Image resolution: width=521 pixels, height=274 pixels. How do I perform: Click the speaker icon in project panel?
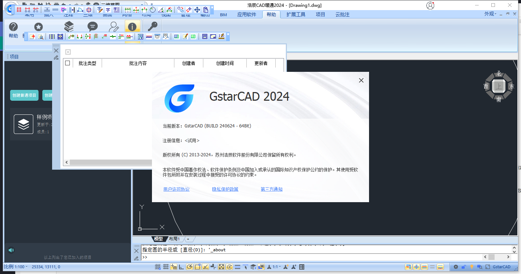point(11,250)
